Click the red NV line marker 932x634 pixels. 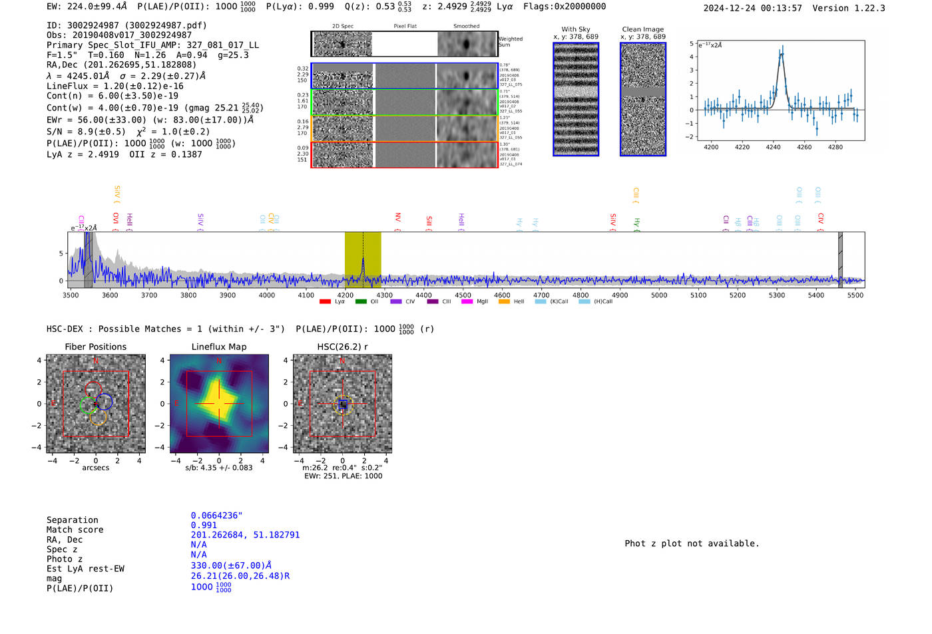click(397, 222)
